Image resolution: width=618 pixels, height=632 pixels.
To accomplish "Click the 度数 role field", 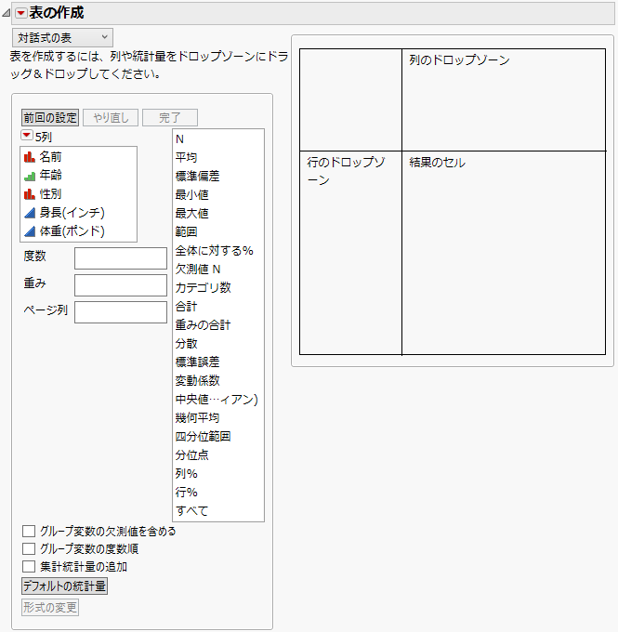I will click(x=121, y=258).
